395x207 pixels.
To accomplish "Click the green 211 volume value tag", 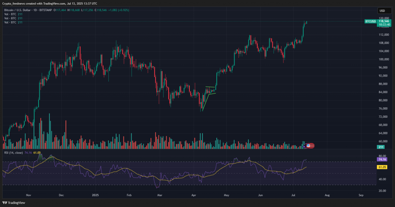I will pyautogui.click(x=381, y=147).
